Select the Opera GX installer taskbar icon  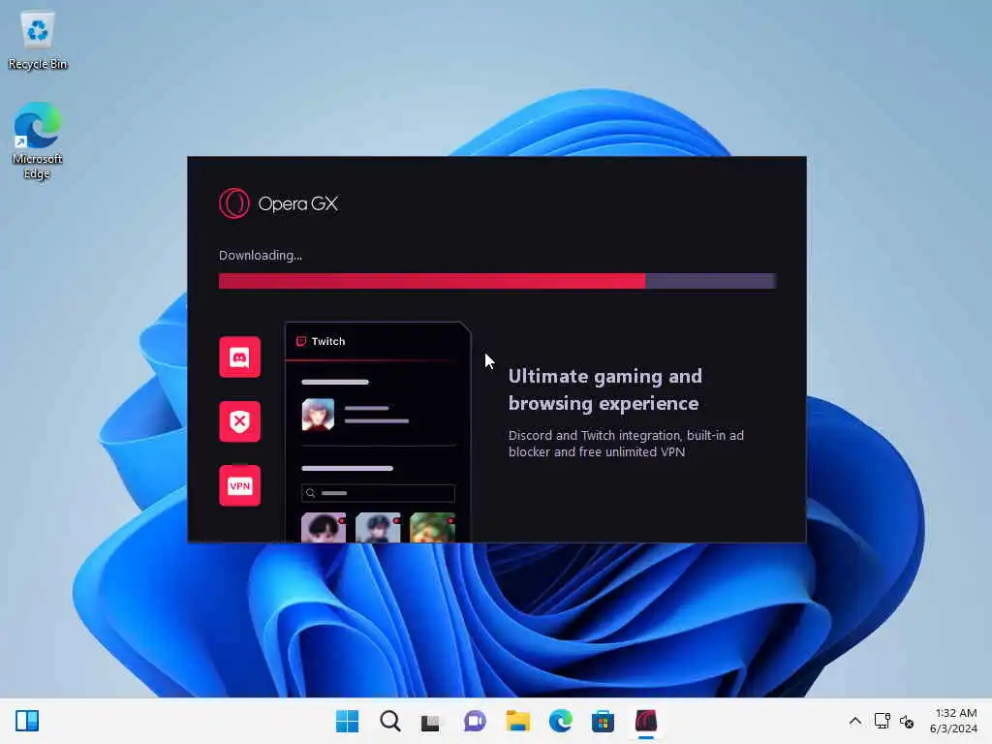tap(646, 721)
